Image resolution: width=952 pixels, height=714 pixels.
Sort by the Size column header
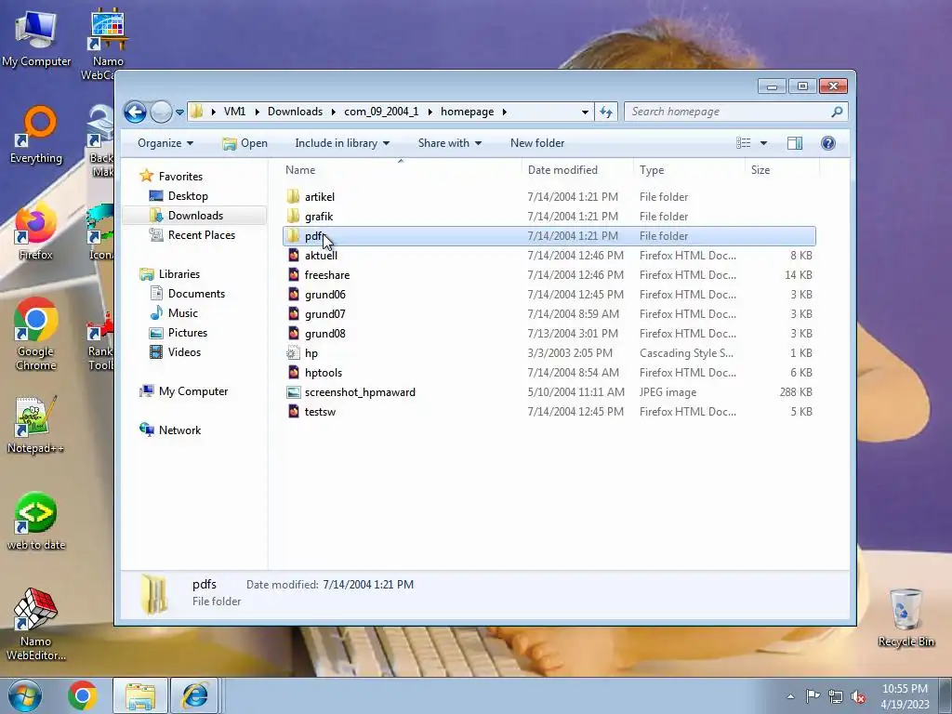(760, 170)
